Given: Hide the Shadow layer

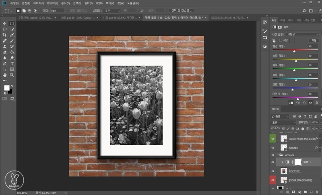Looking at the screenshot, I should pos(273,147).
